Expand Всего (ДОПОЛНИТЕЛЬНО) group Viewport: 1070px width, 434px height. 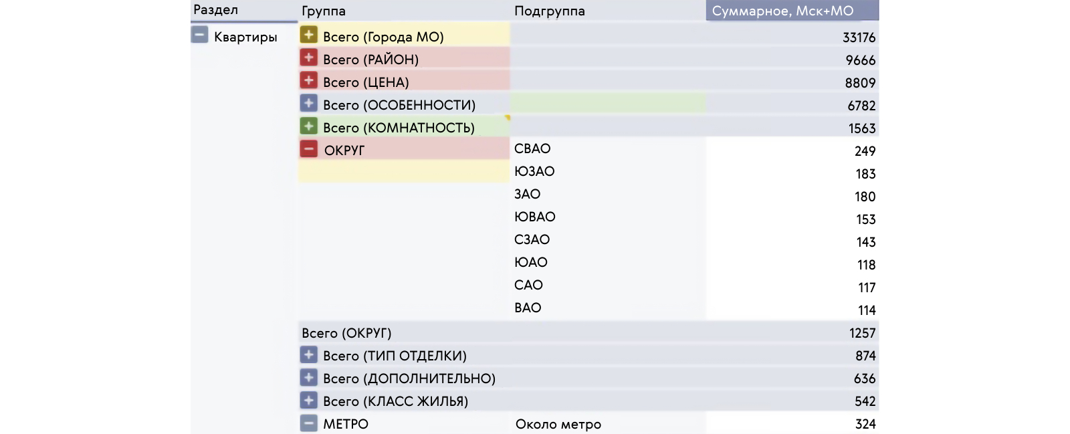tap(308, 378)
